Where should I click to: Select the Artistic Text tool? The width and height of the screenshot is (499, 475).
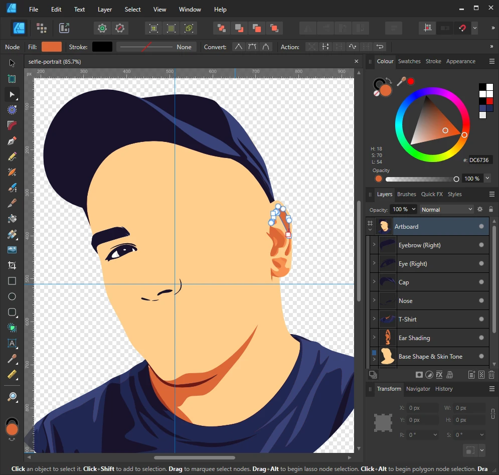tap(12, 344)
